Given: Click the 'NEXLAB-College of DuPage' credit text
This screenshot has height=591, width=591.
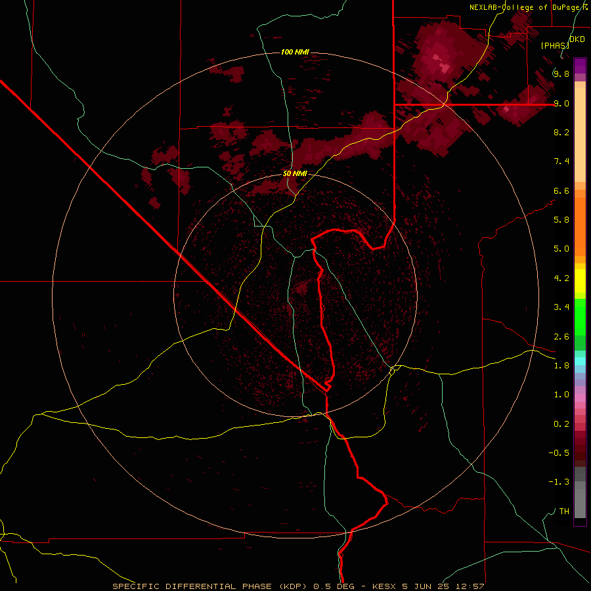Looking at the screenshot, I should click(526, 7).
